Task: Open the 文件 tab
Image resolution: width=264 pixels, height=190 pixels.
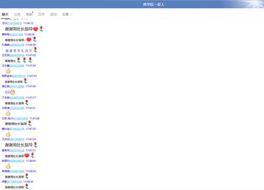Action: pyautogui.click(x=41, y=15)
